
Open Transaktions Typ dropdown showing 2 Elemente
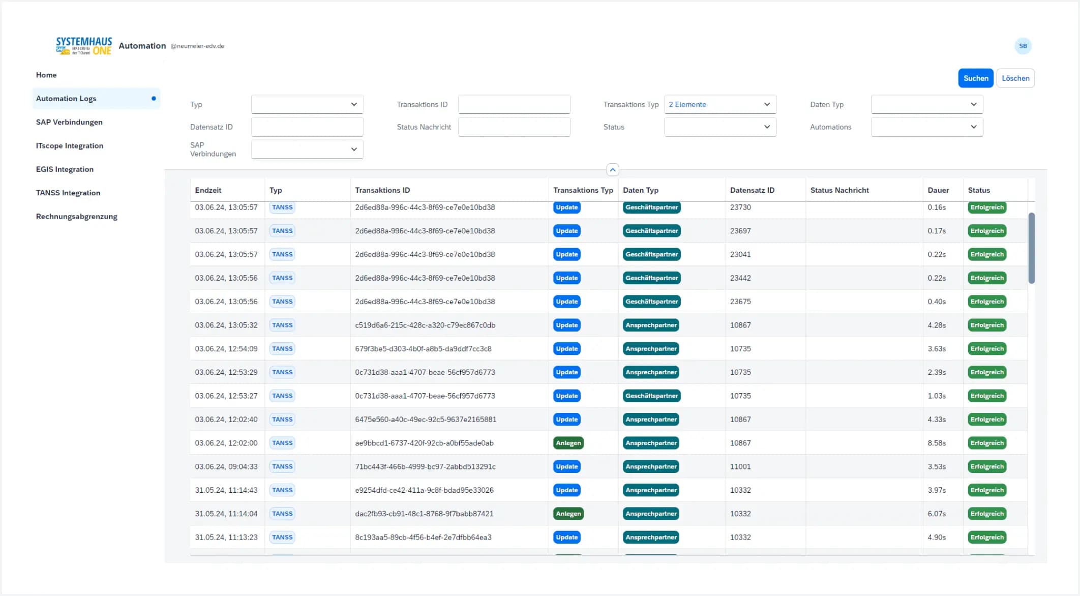point(720,104)
